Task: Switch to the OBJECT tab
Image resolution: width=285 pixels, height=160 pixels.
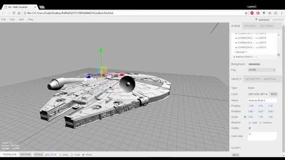Action: (x=236, y=79)
